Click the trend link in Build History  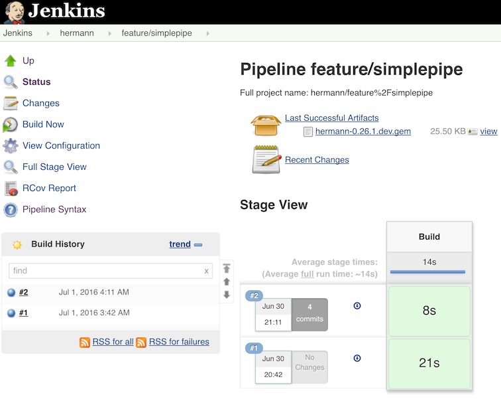coord(180,244)
